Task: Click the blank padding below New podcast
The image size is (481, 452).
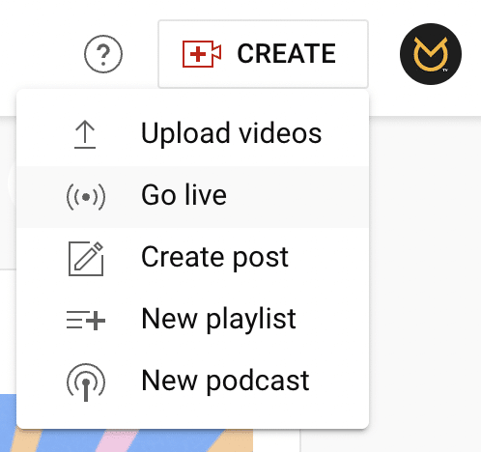Action: coord(192,420)
